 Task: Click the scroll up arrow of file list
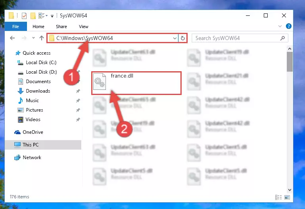pos(290,49)
